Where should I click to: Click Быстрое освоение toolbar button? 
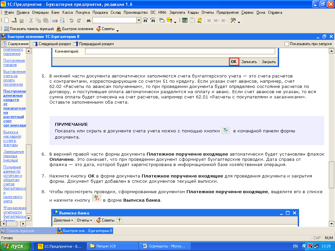75,29
